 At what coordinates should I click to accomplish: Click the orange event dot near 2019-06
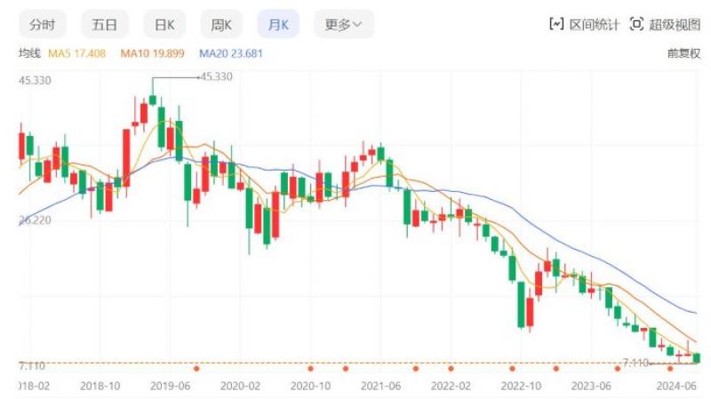pos(196,368)
